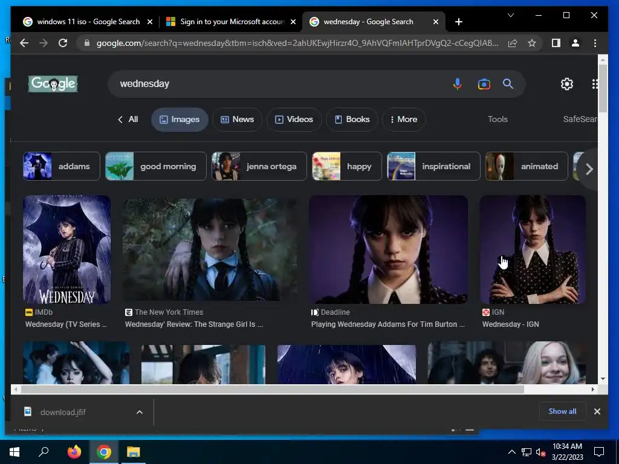Viewport: 619px width, 464px height.
Task: Close the Microsoft sign-in tab
Action: (x=293, y=22)
